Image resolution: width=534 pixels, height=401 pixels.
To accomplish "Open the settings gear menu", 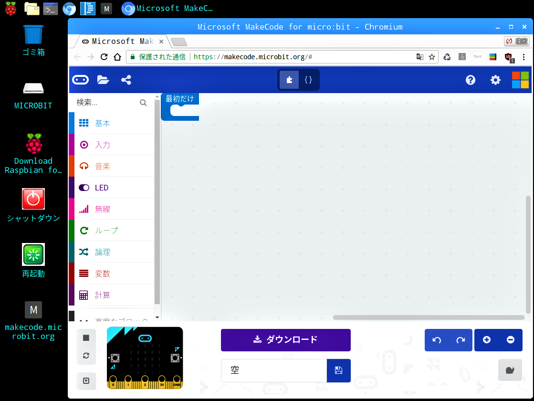I will click(495, 80).
